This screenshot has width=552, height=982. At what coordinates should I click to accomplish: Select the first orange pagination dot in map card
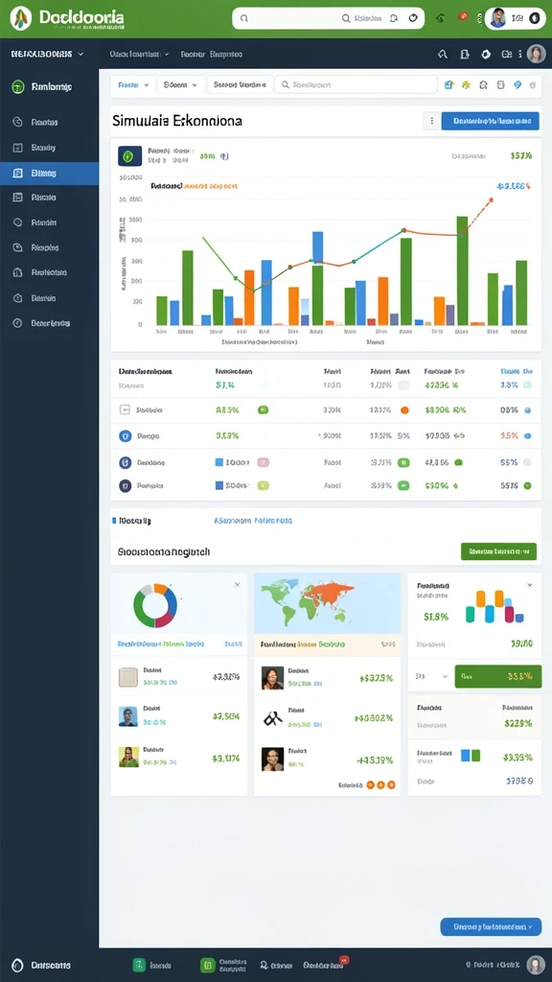pos(370,784)
